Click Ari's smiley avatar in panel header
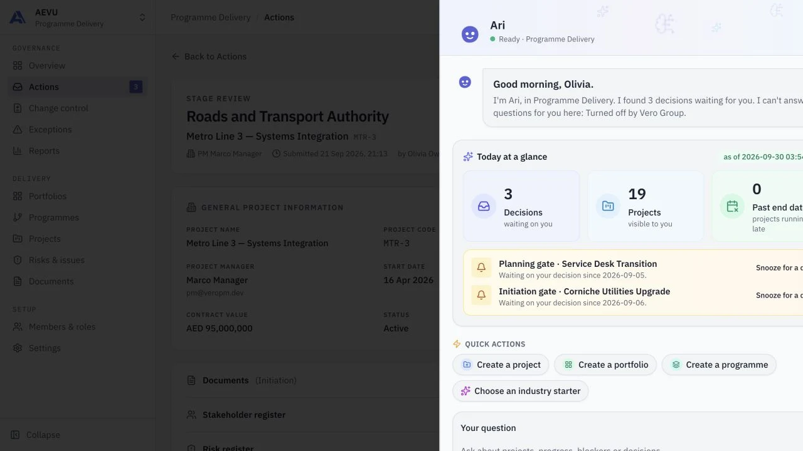 470,34
